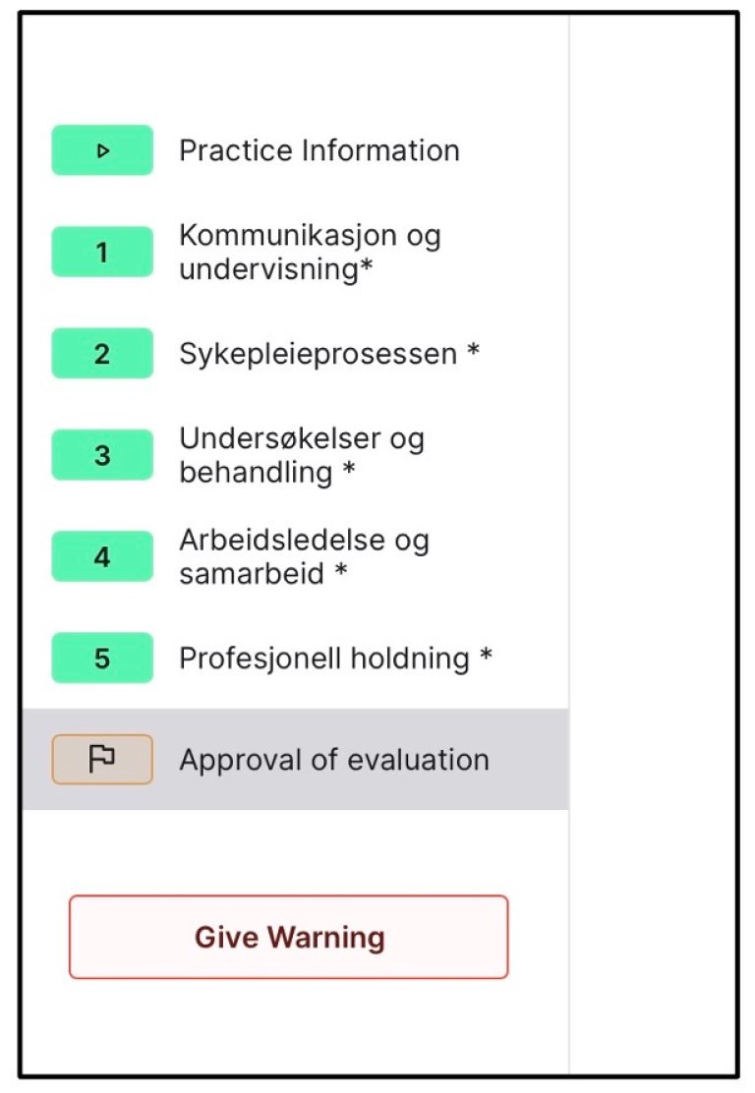Click the asterisk after Arbeidsledelse og samarbeid
755x1093 pixels.
(340, 572)
